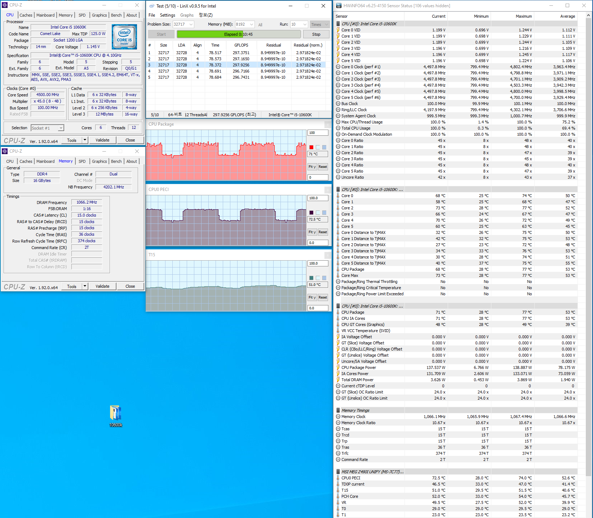Image resolution: width=593 pixels, height=518 pixels.
Task: Click the chip icon beside MSI MEG Z490I UNIFY
Action: point(338,472)
